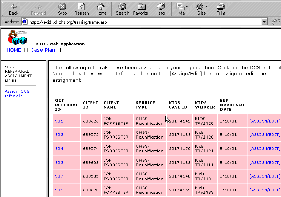The width and height of the screenshot is (281, 197).
Task: Open the Favorites pane
Action: (x=142, y=9)
